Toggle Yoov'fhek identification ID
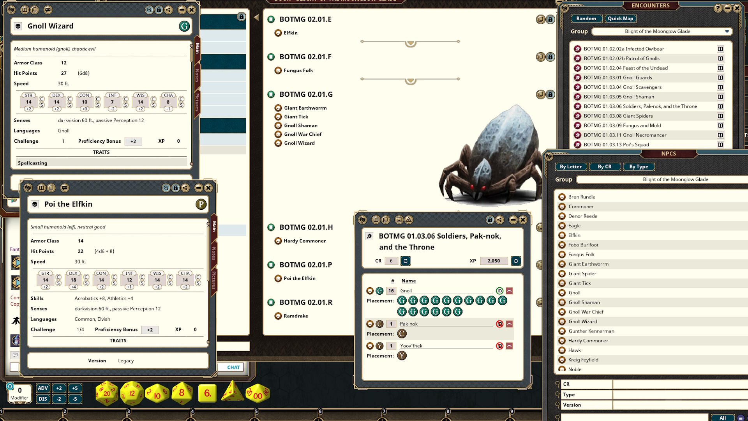The image size is (748, 421). click(499, 346)
